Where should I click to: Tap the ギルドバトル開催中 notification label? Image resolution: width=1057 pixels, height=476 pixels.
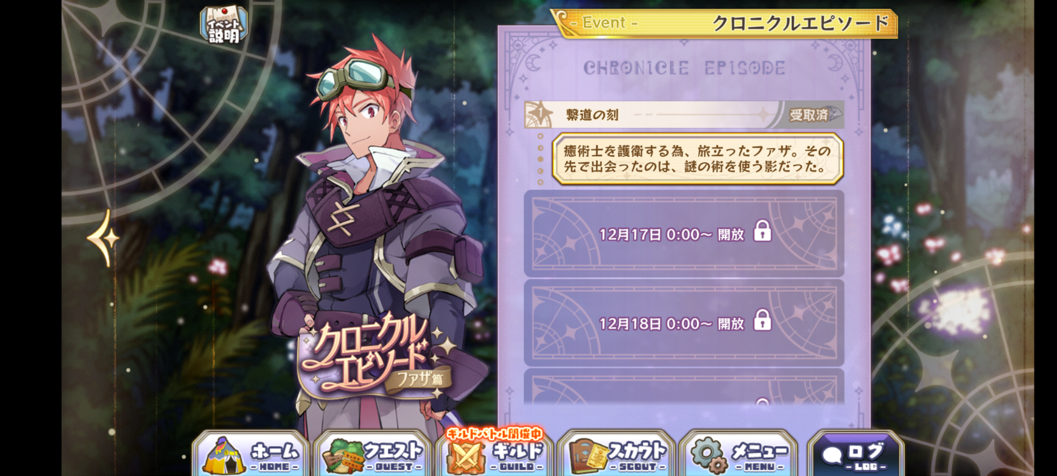[x=494, y=434]
